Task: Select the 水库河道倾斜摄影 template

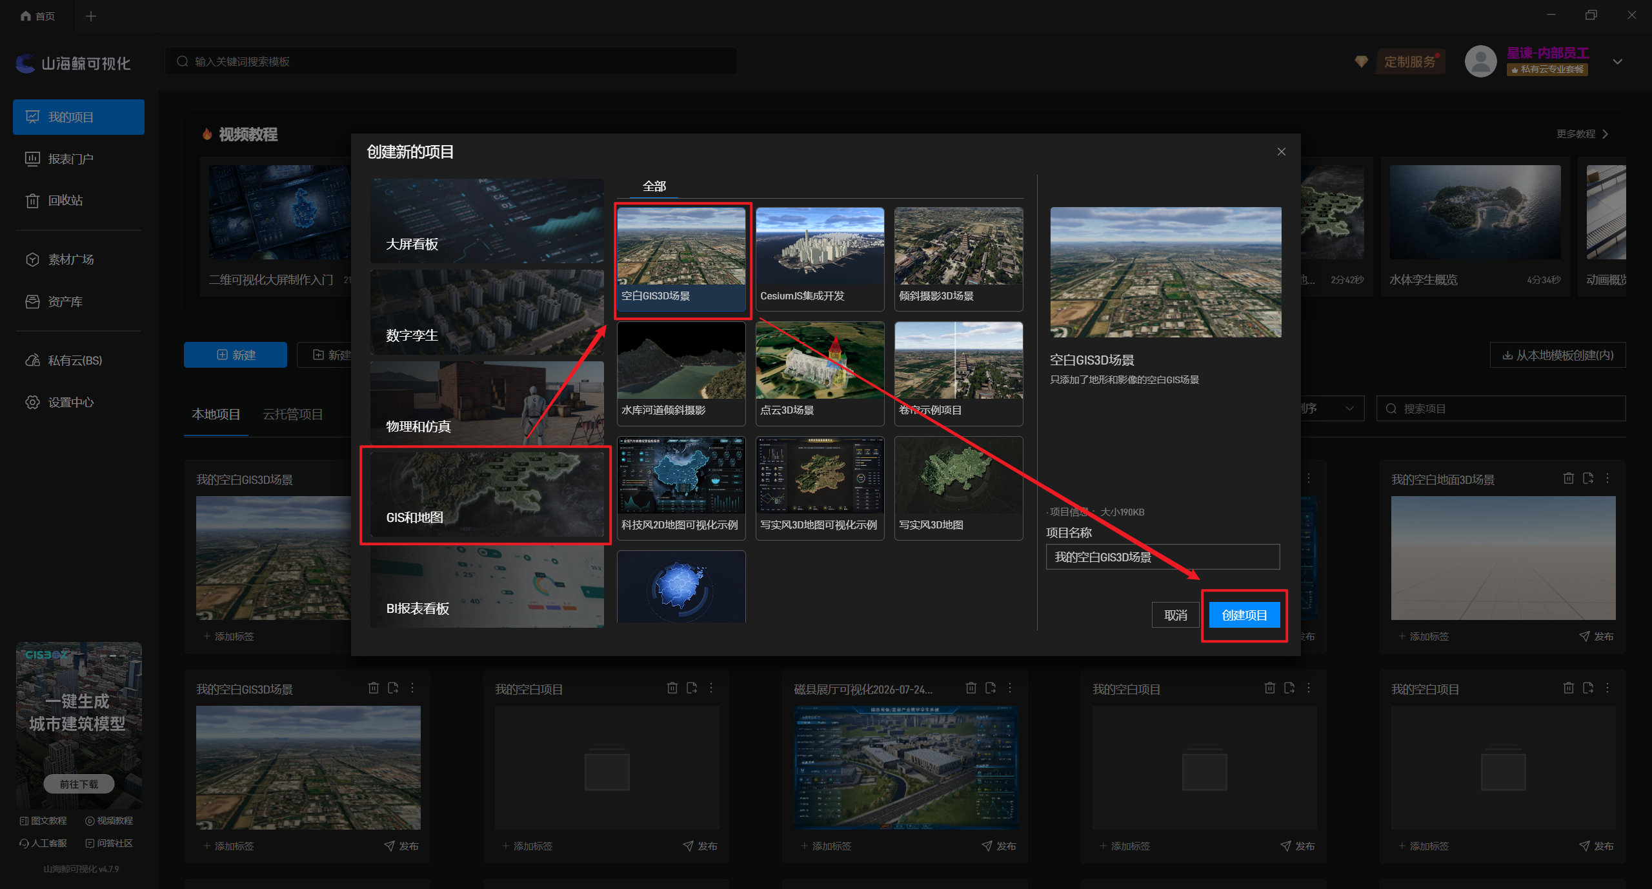Action: tap(681, 374)
